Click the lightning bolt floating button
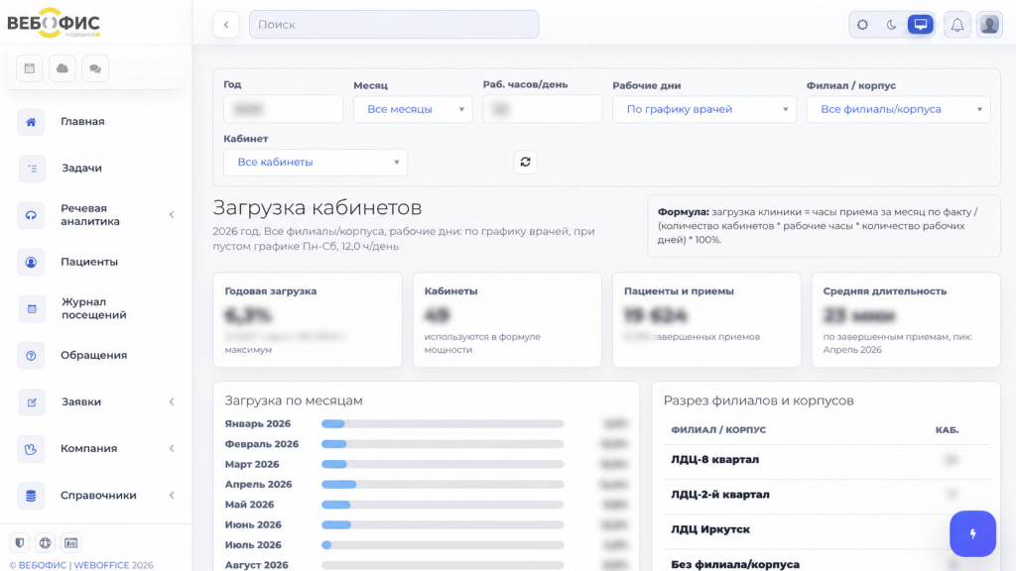Image resolution: width=1016 pixels, height=571 pixels. pyautogui.click(x=972, y=533)
